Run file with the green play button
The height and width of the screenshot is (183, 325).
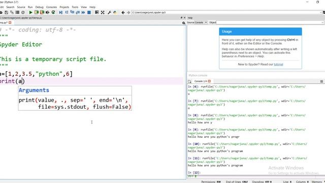(x=30, y=12)
